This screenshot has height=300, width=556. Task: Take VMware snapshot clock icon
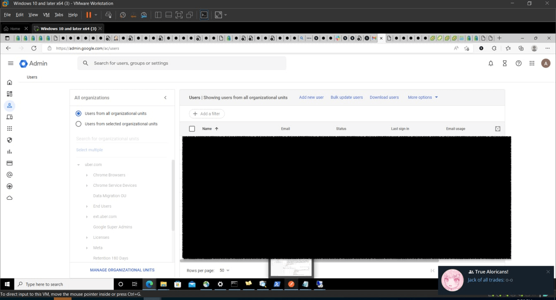pyautogui.click(x=123, y=15)
